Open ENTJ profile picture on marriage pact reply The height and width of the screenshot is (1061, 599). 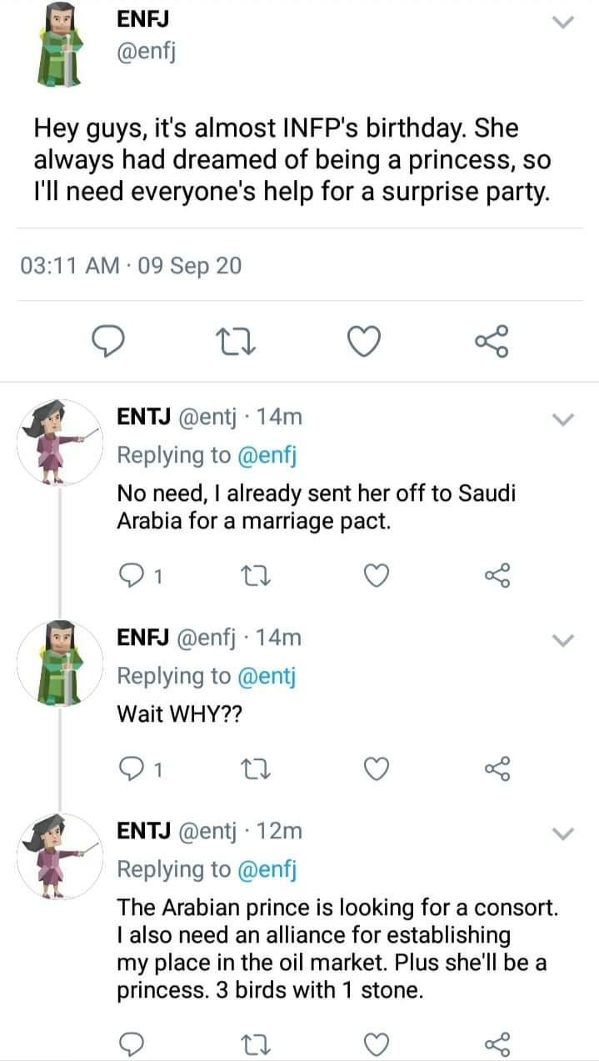tap(58, 440)
